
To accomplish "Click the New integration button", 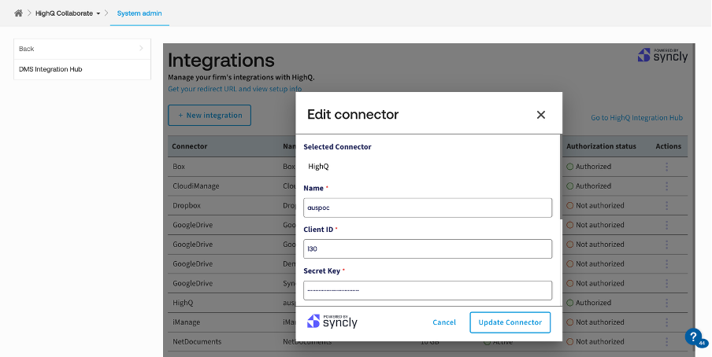I will pyautogui.click(x=210, y=116).
